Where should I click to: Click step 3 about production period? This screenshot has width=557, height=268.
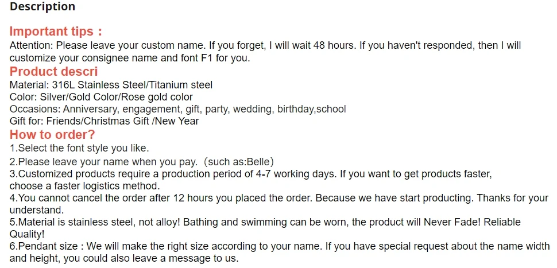(251, 174)
